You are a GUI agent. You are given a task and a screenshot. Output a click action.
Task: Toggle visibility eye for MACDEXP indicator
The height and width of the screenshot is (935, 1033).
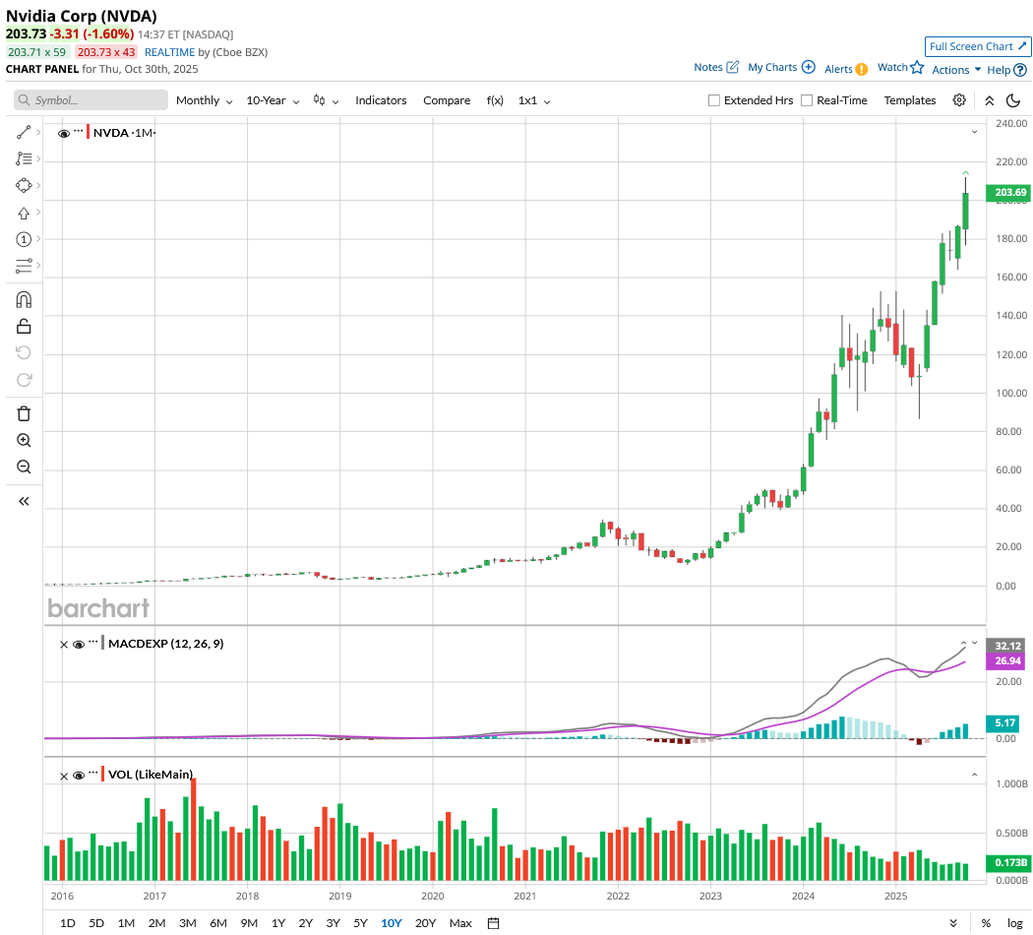tap(79, 645)
